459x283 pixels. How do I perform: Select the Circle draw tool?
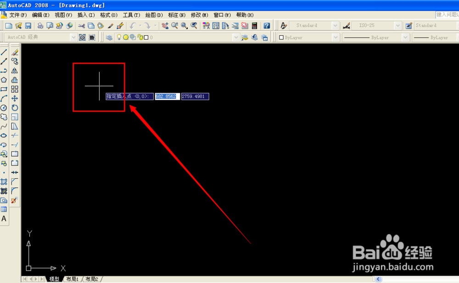[4, 108]
